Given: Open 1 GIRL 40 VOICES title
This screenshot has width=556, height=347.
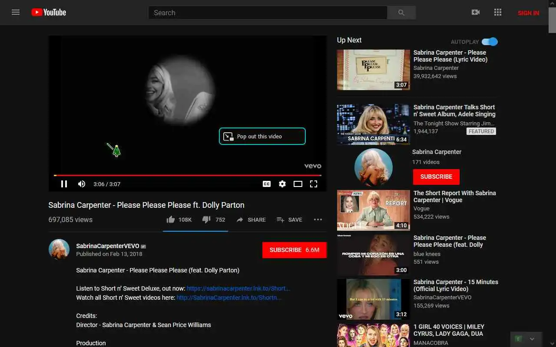Looking at the screenshot, I should [x=449, y=330].
